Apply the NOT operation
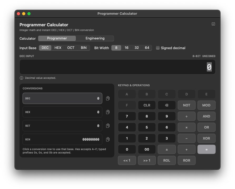 click(187, 105)
